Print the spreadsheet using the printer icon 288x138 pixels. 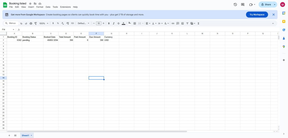coord(31,23)
